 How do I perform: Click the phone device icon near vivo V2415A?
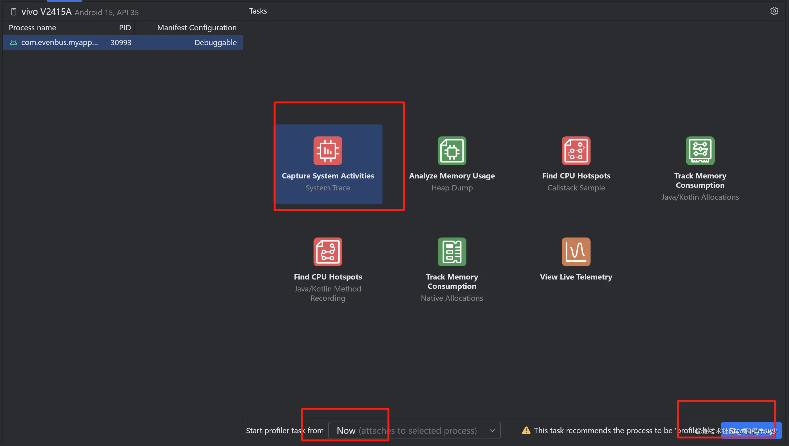click(14, 12)
